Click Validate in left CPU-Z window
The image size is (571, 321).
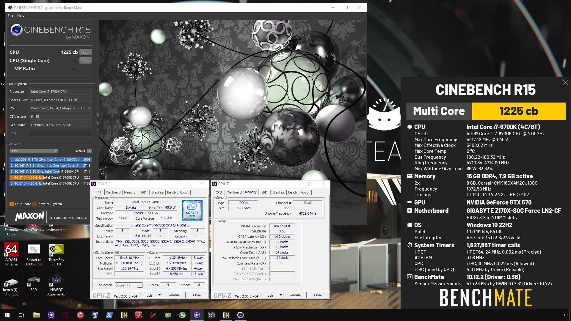[174, 295]
